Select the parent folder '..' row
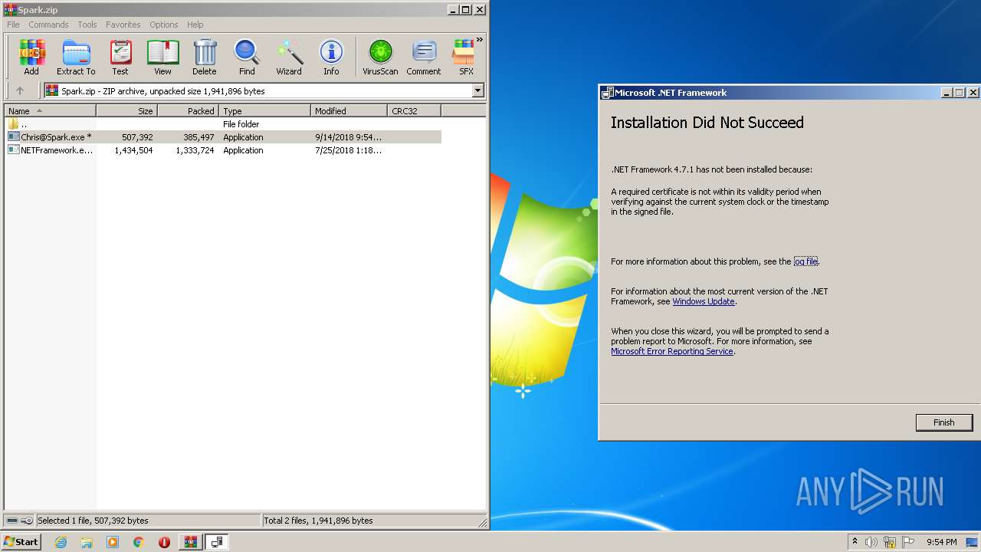 [223, 124]
